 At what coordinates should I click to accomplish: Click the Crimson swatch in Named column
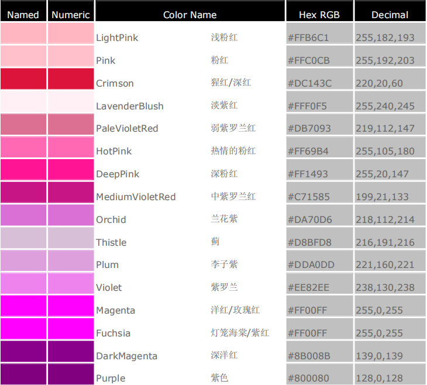point(23,79)
